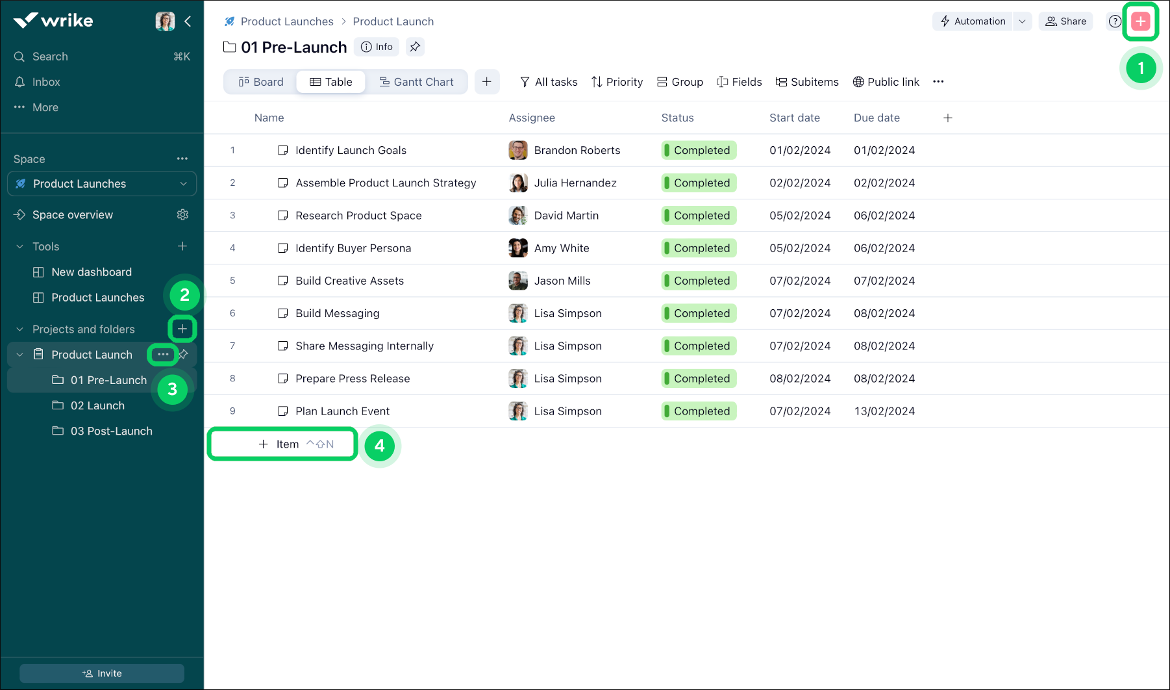1170x690 pixels.
Task: Open the three-dot menu on Product Launch
Action: tap(162, 354)
